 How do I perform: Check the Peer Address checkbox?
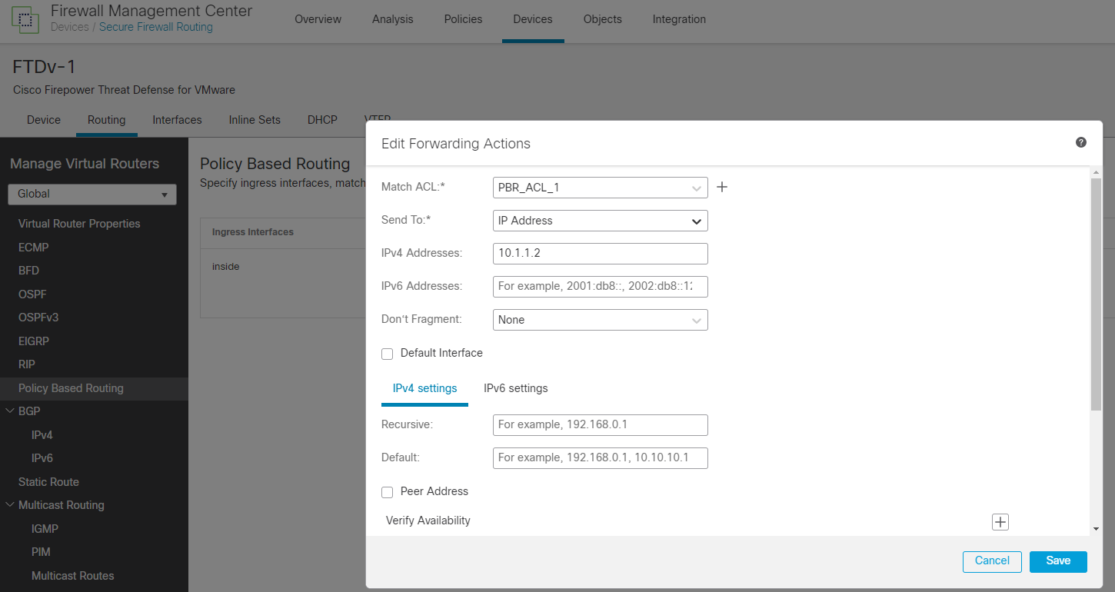(388, 492)
